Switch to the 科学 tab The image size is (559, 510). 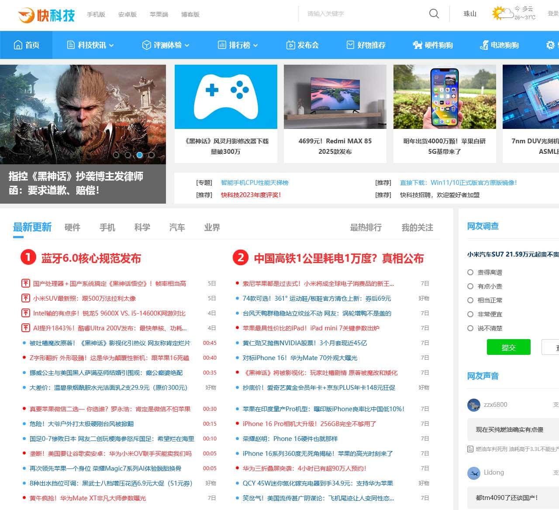tap(142, 227)
